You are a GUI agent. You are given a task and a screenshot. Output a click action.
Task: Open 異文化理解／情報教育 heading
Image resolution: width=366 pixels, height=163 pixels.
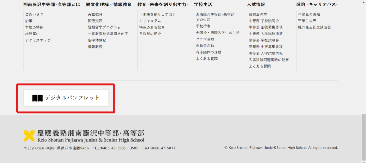109,4
